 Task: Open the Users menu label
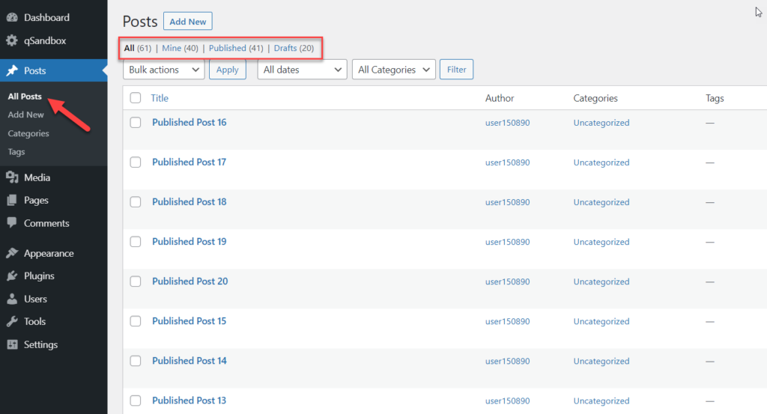(35, 299)
